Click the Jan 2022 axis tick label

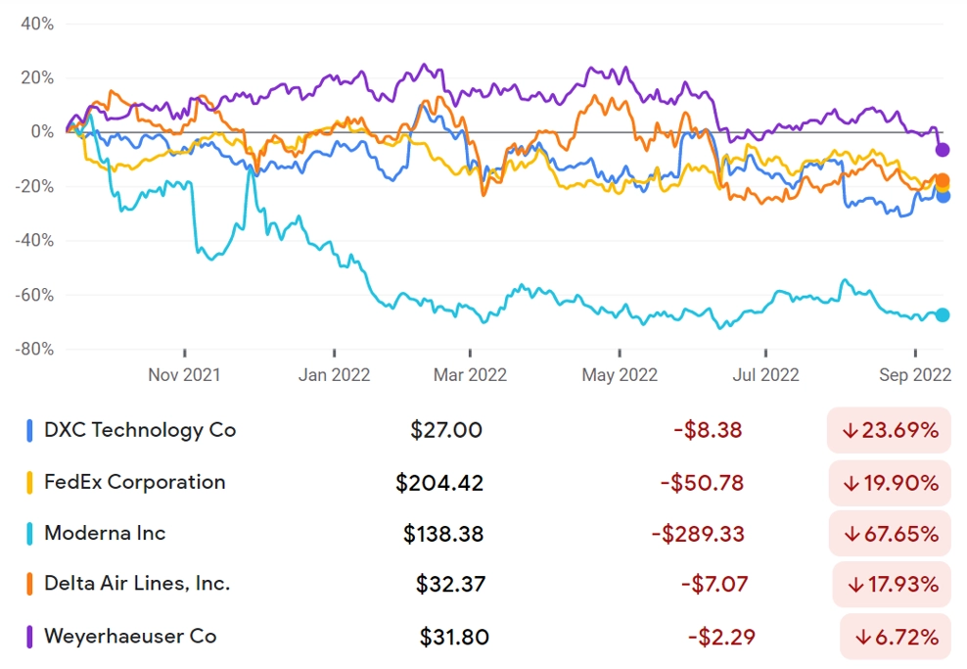[x=335, y=374]
